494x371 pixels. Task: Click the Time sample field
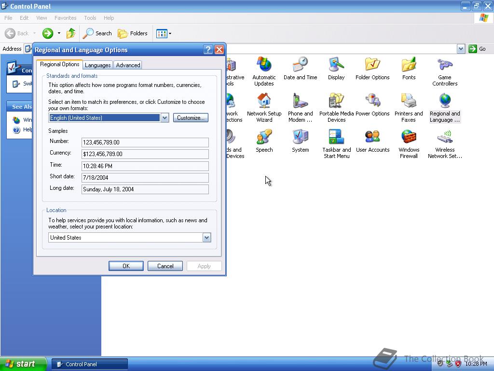(x=145, y=166)
